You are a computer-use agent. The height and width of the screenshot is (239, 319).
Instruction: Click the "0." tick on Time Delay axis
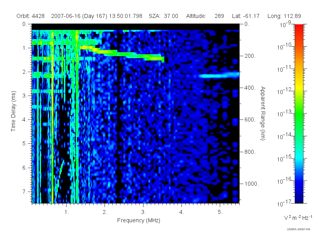coord(25,24)
